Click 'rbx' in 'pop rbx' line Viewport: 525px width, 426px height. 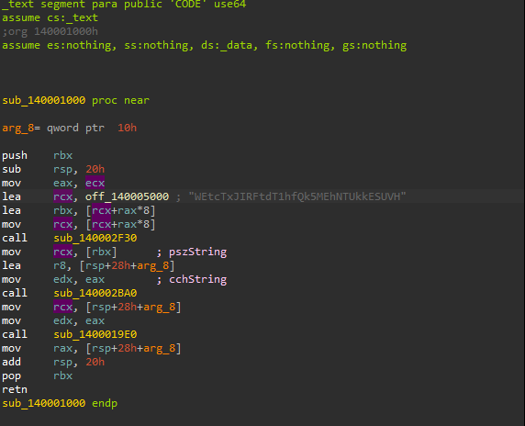(x=63, y=376)
